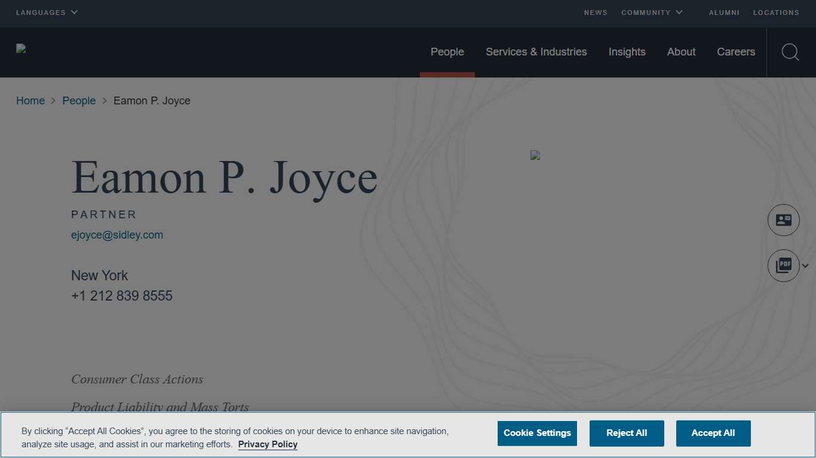Open the Careers section
The image size is (816, 458).
(735, 52)
